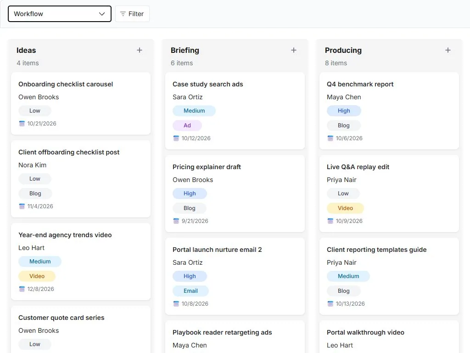Open Q4 benchmark report card
Image resolution: width=470 pixels, height=353 pixels.
389,111
